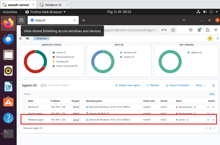220x145 pixels.
Task: Expand the More dropdown in agents toolbar
Action: 201,85
